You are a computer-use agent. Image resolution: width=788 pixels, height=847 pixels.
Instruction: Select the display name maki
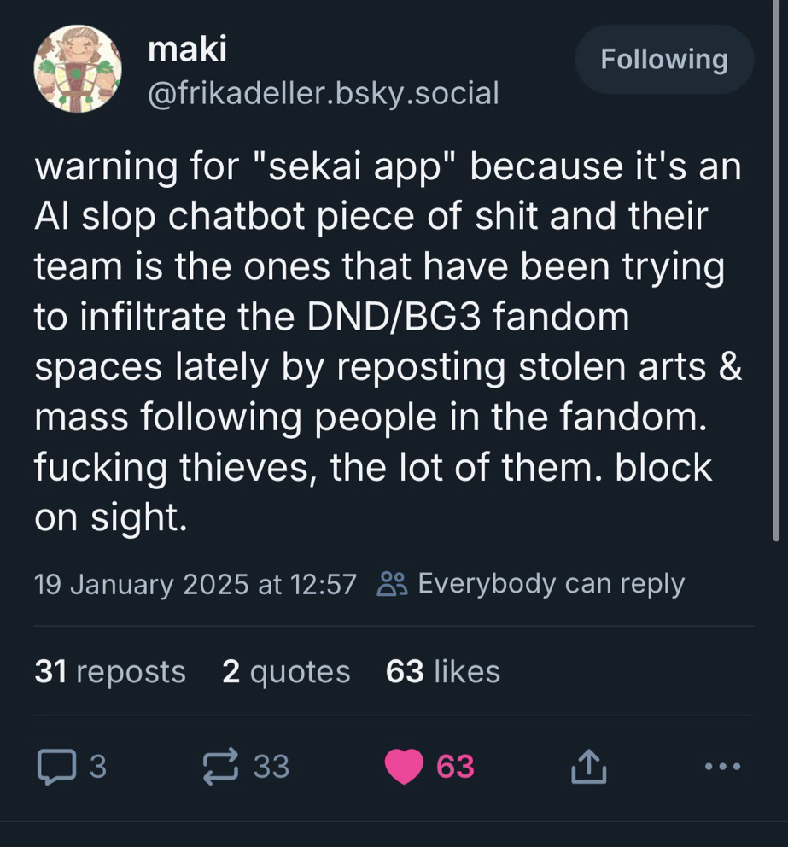tap(187, 50)
